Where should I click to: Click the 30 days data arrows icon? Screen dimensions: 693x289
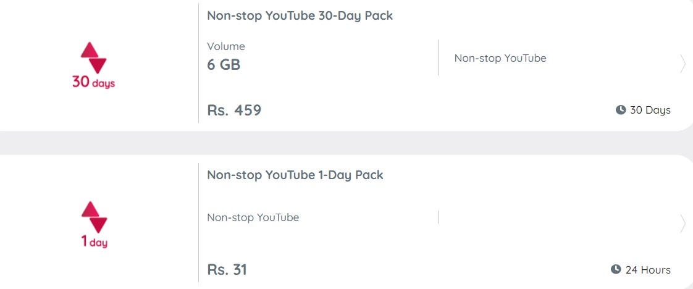click(93, 58)
